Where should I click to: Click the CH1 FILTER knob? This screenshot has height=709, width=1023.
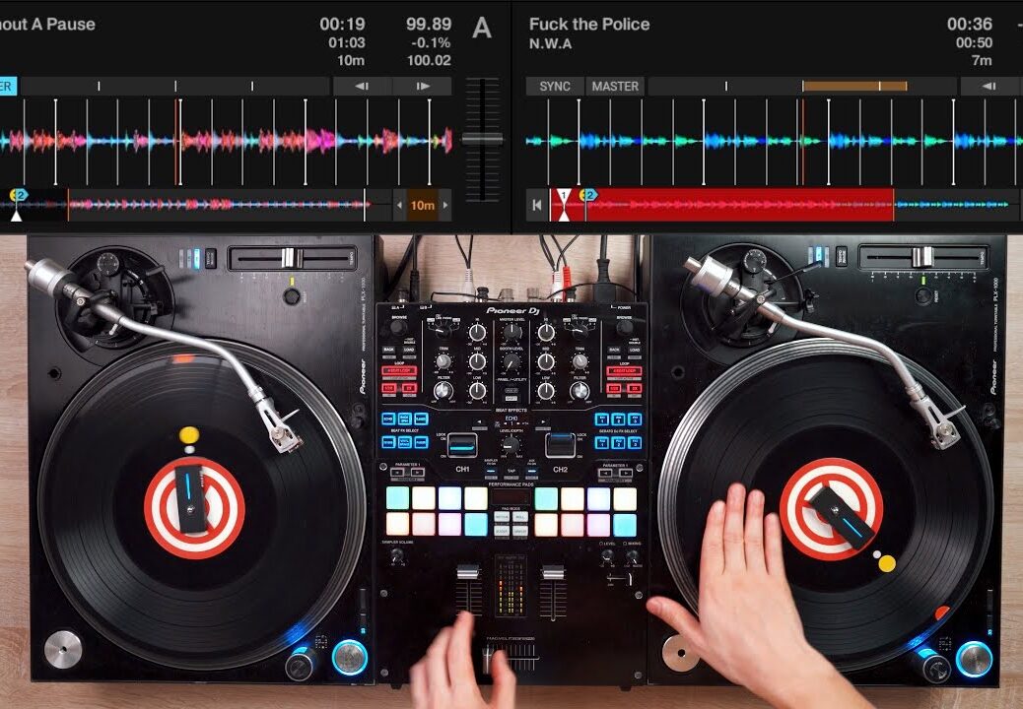coord(443,391)
